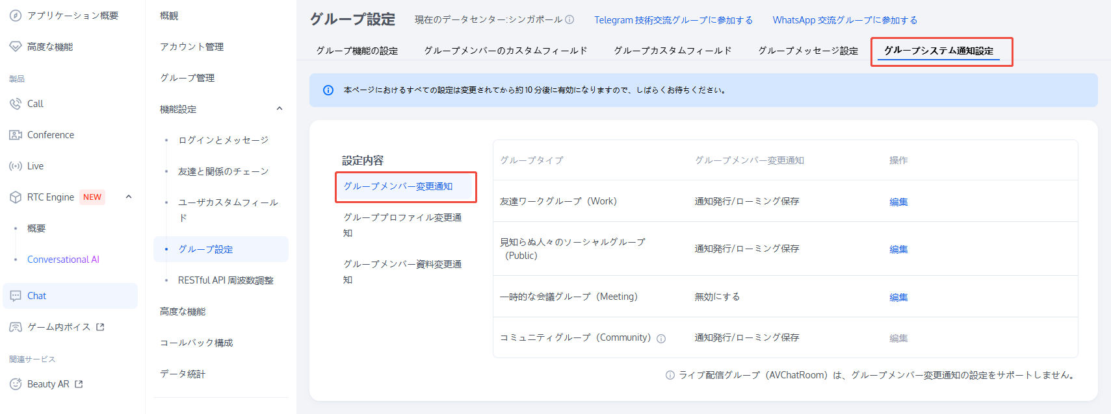1111x414 pixels.
Task: Open the グループカスタムフィールド tab
Action: point(673,51)
